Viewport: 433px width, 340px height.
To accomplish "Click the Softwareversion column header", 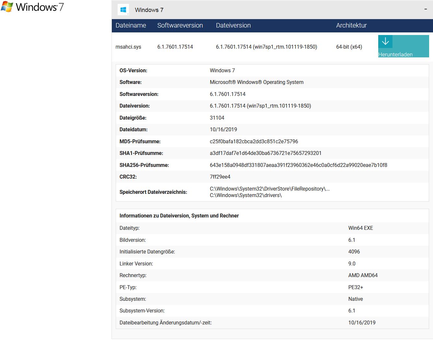I will (x=180, y=25).
